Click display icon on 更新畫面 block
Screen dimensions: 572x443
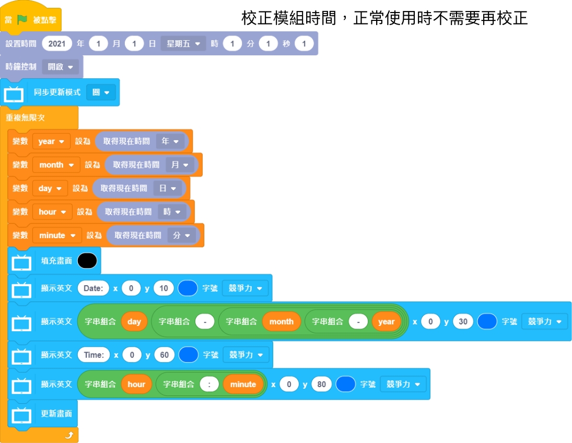pyautogui.click(x=21, y=415)
